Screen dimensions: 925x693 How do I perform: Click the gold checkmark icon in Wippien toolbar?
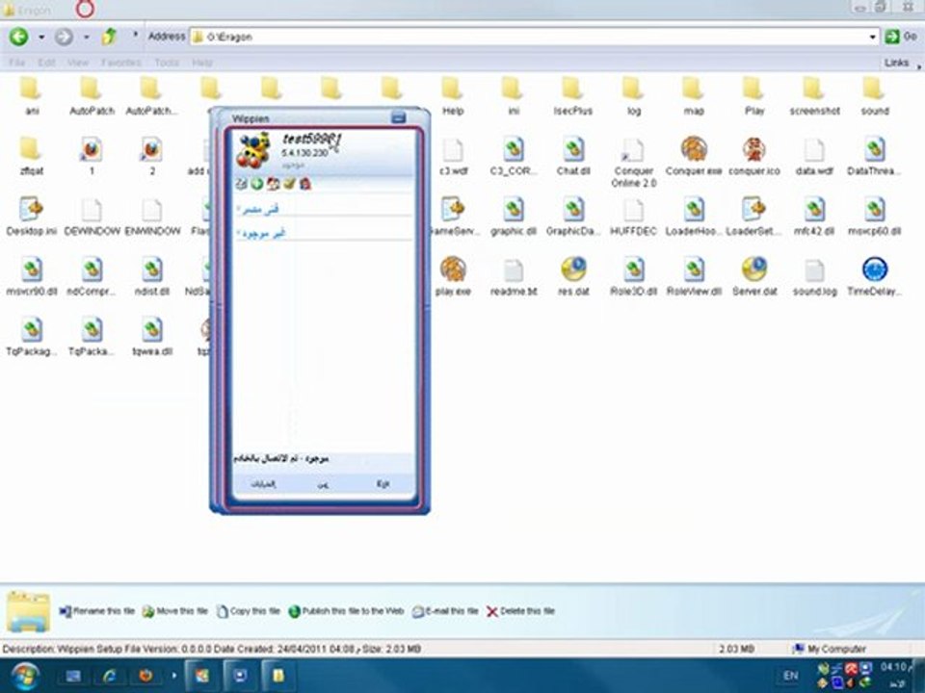tap(289, 184)
